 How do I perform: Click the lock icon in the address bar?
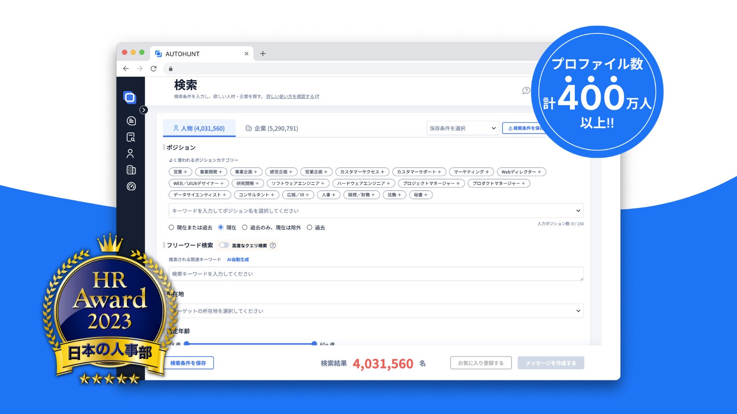pyautogui.click(x=170, y=69)
